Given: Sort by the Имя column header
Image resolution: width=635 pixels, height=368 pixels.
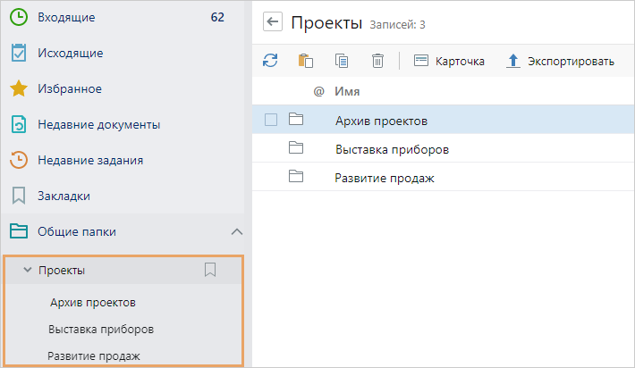Looking at the screenshot, I should [347, 91].
